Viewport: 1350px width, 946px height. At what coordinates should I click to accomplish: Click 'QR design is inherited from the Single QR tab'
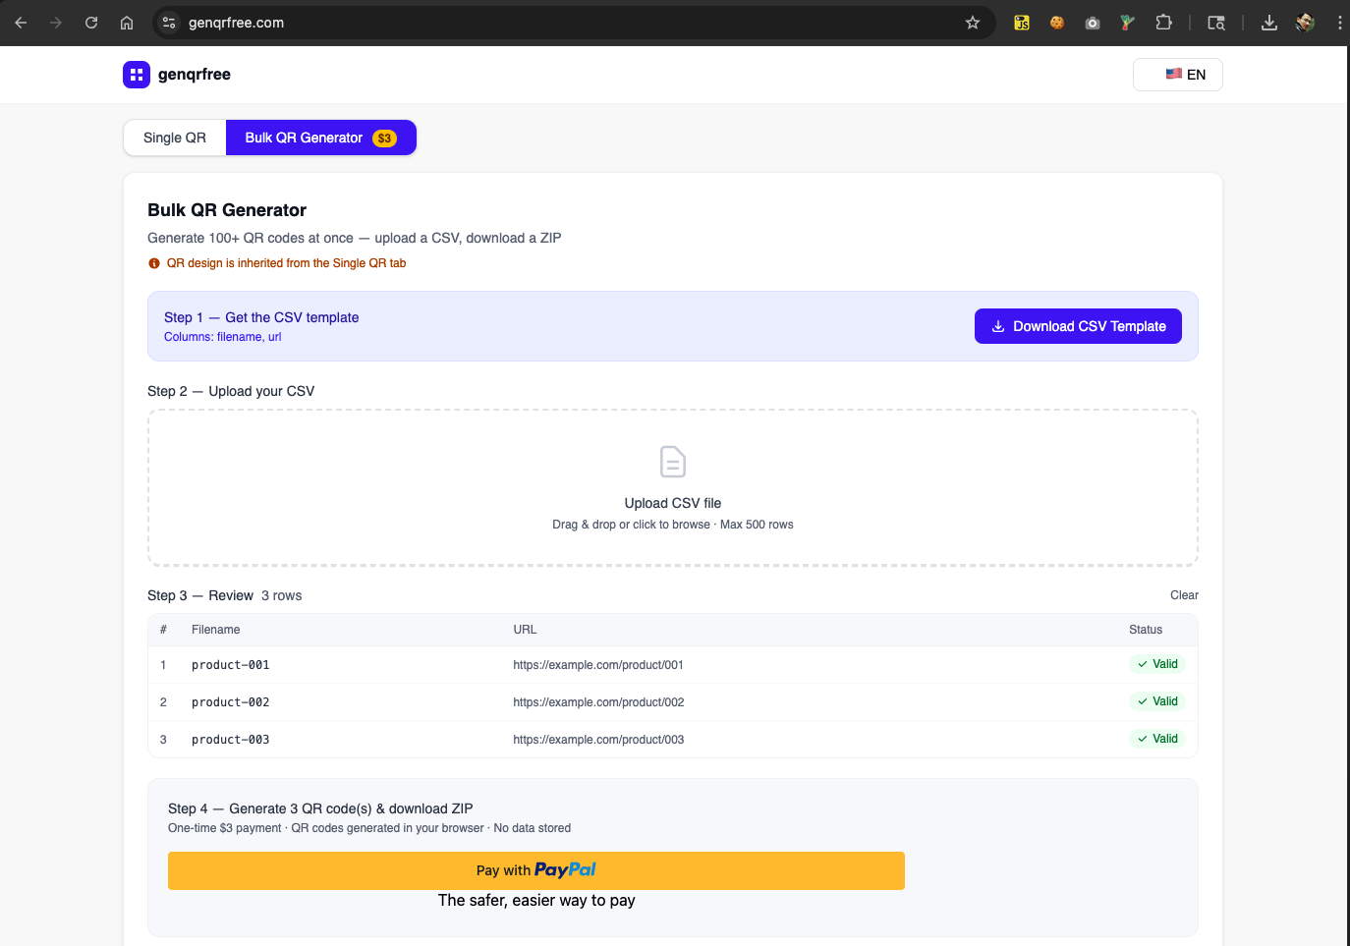point(286,263)
